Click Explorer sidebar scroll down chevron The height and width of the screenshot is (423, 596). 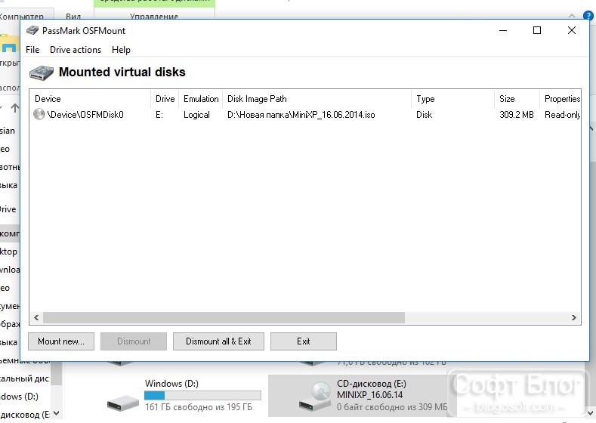coord(56,413)
